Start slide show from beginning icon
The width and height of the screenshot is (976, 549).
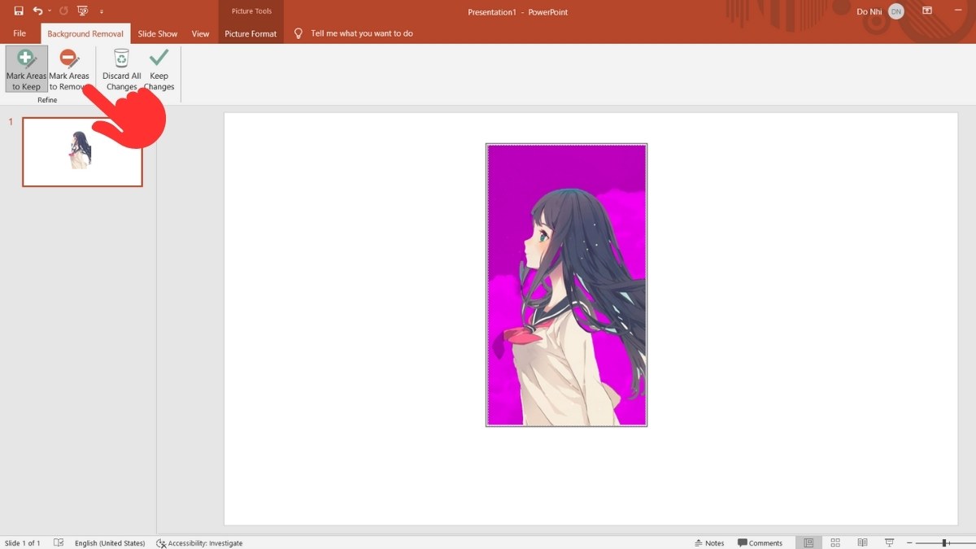tap(82, 11)
